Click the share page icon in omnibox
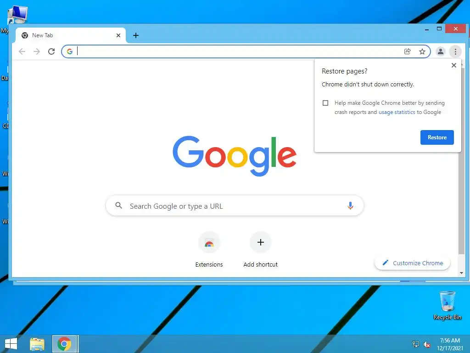This screenshot has height=353, width=470. tap(407, 51)
